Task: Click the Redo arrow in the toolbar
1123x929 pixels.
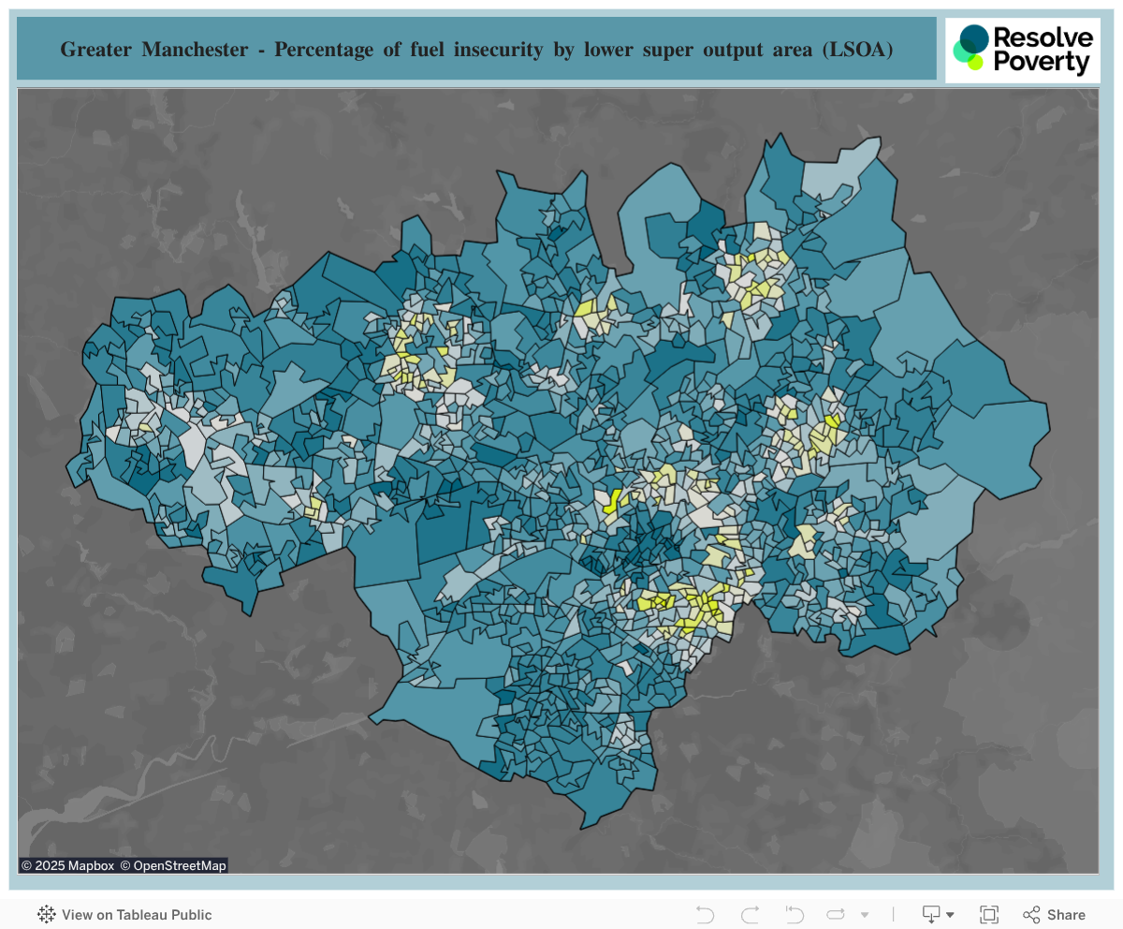Action: click(x=750, y=915)
